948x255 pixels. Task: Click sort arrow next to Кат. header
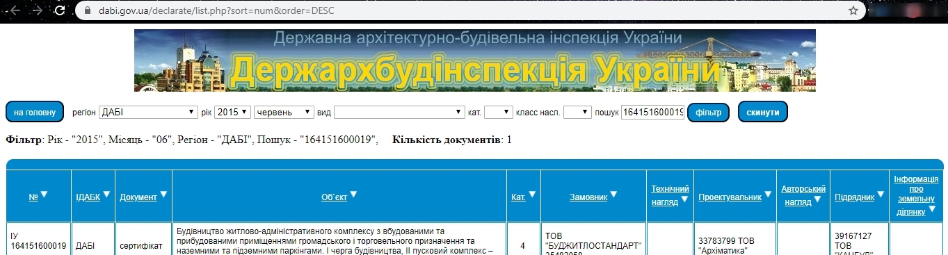point(532,195)
